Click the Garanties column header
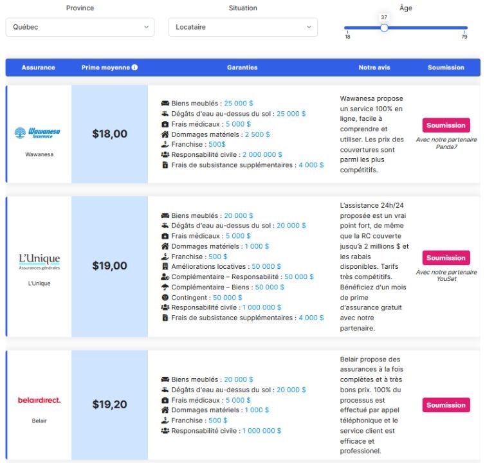 [x=242, y=68]
